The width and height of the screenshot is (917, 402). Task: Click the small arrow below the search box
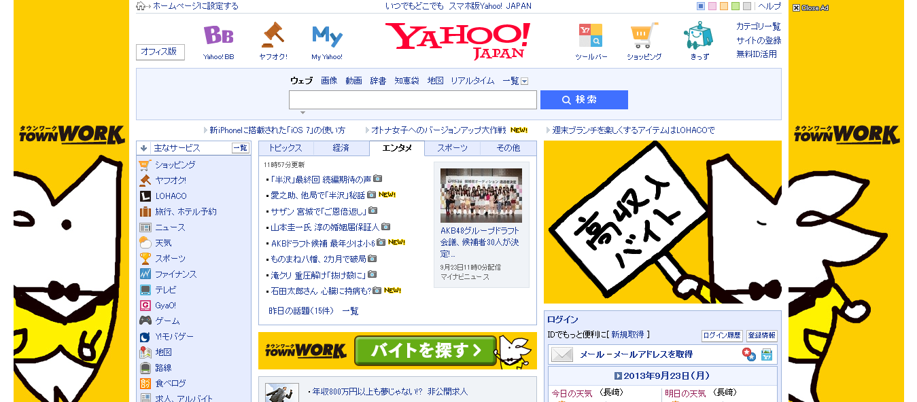[302, 113]
